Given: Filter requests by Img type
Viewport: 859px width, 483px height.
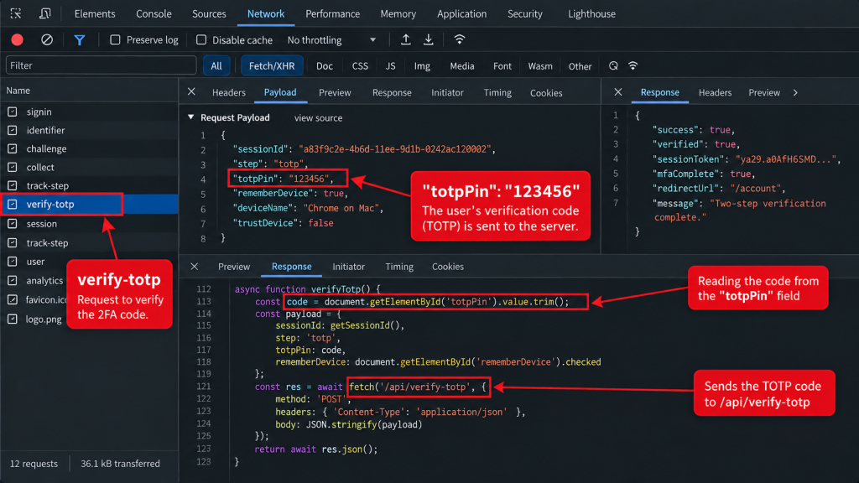Looking at the screenshot, I should 422,65.
